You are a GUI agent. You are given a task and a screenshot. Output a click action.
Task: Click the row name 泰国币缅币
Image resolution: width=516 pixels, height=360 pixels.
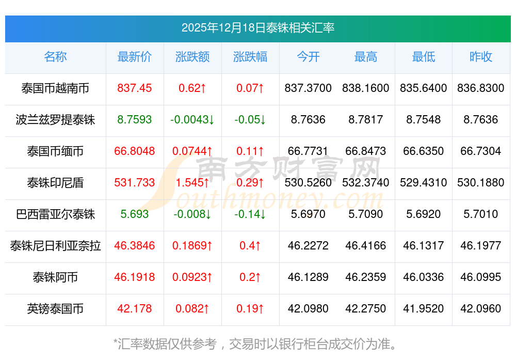point(55,151)
